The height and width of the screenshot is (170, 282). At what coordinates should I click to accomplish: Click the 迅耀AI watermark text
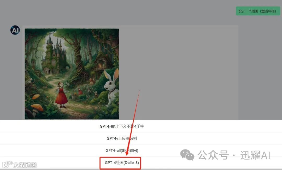click(255, 155)
